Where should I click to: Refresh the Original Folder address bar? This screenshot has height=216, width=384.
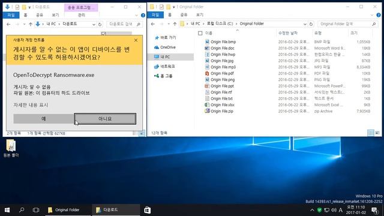click(311, 24)
